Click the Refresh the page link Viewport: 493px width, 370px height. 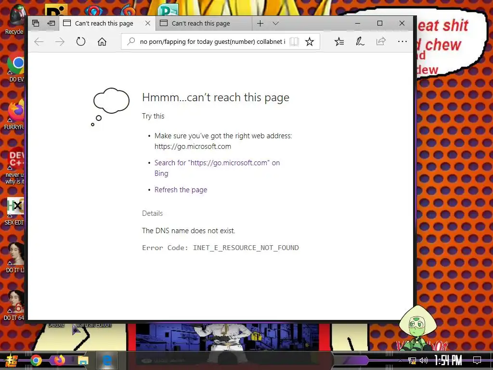point(181,190)
